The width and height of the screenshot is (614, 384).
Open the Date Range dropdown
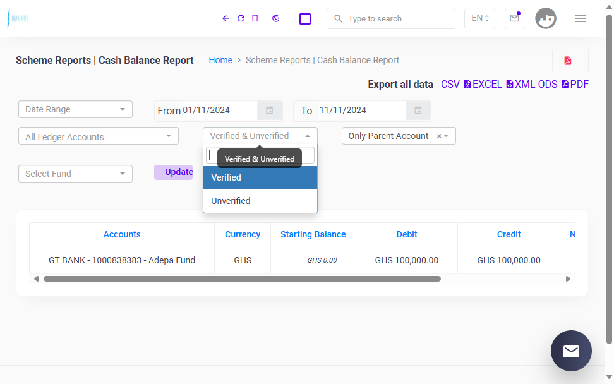pos(75,109)
